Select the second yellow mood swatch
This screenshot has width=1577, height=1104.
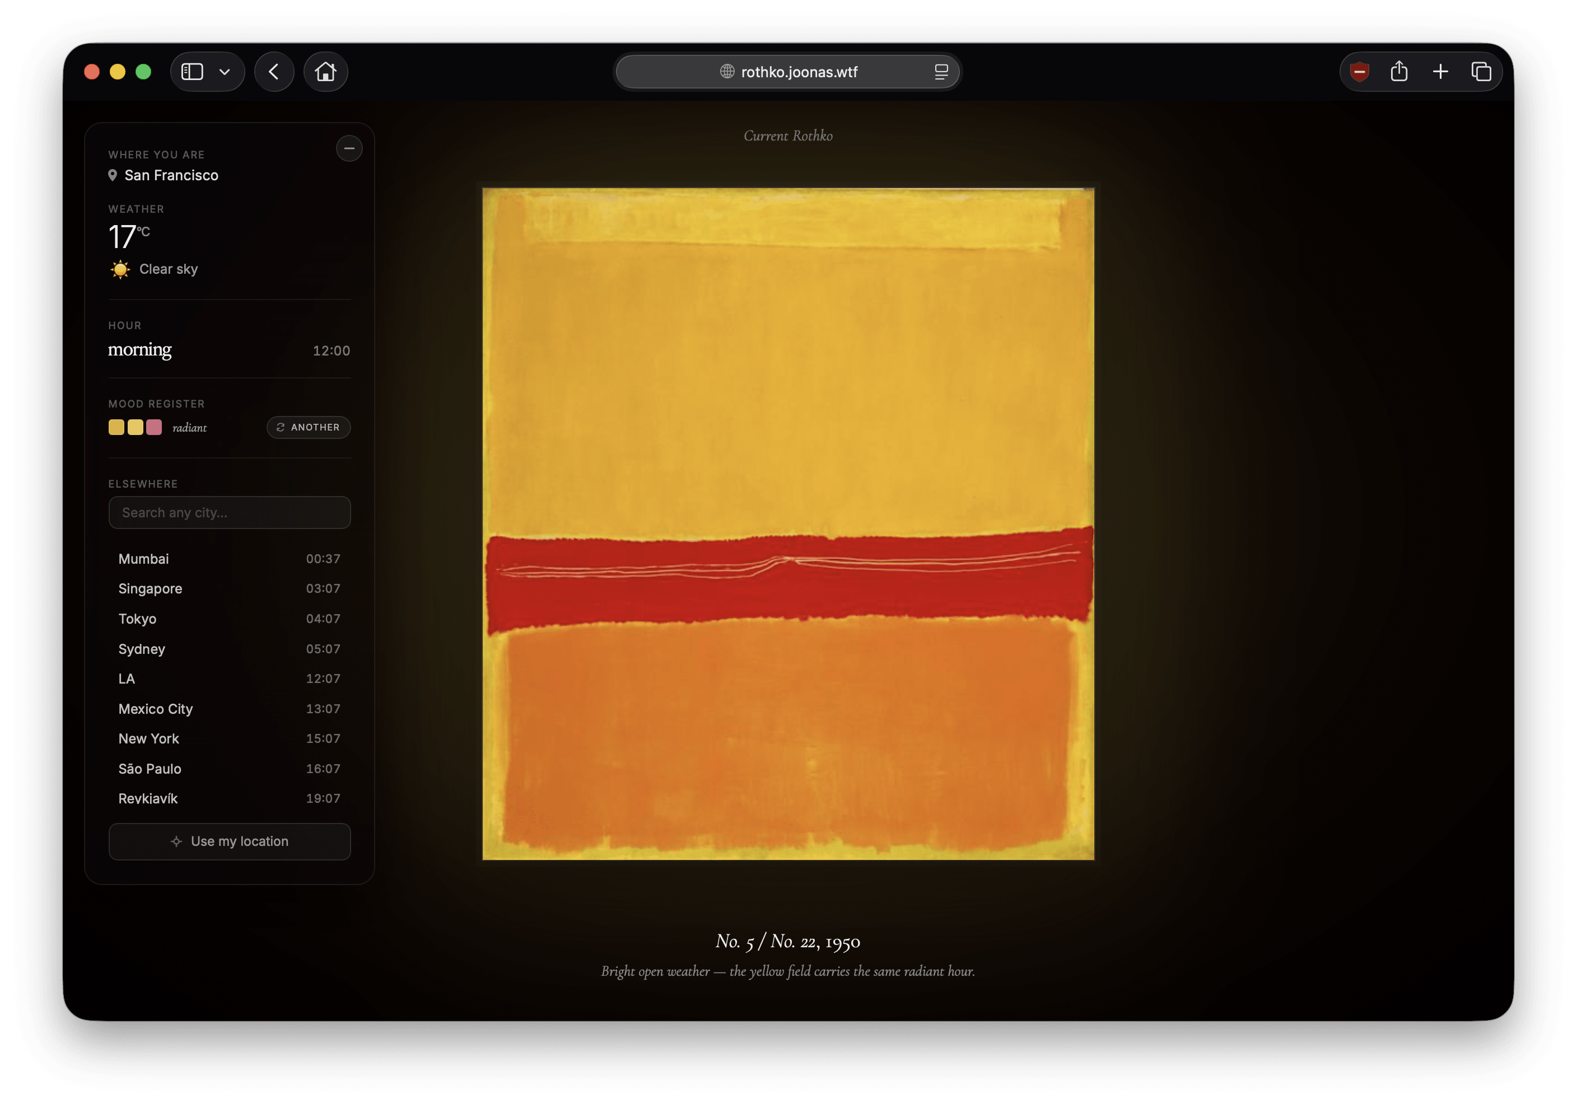click(136, 427)
